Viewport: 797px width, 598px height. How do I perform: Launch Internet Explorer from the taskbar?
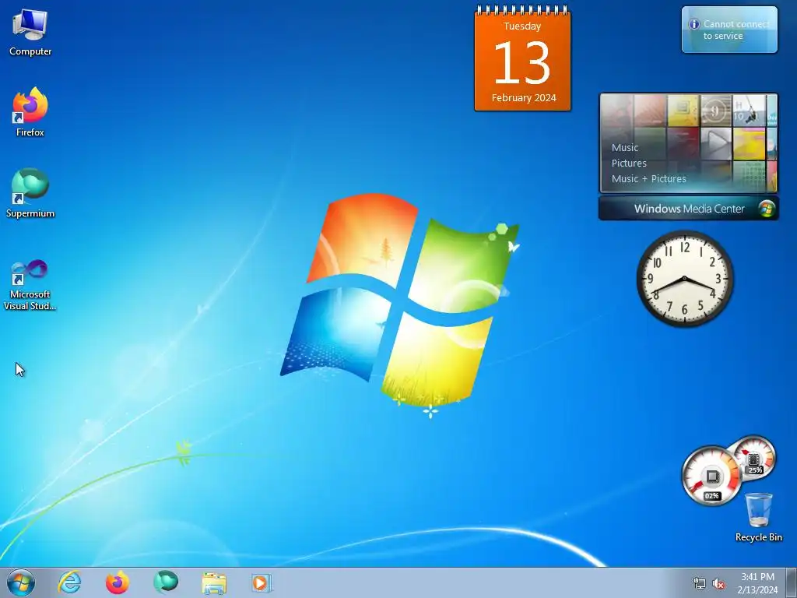69,582
